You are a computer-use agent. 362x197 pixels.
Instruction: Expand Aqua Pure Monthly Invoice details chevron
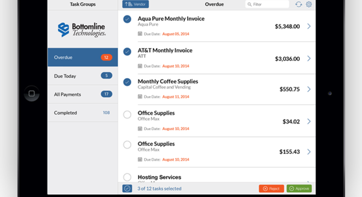tap(309, 26)
